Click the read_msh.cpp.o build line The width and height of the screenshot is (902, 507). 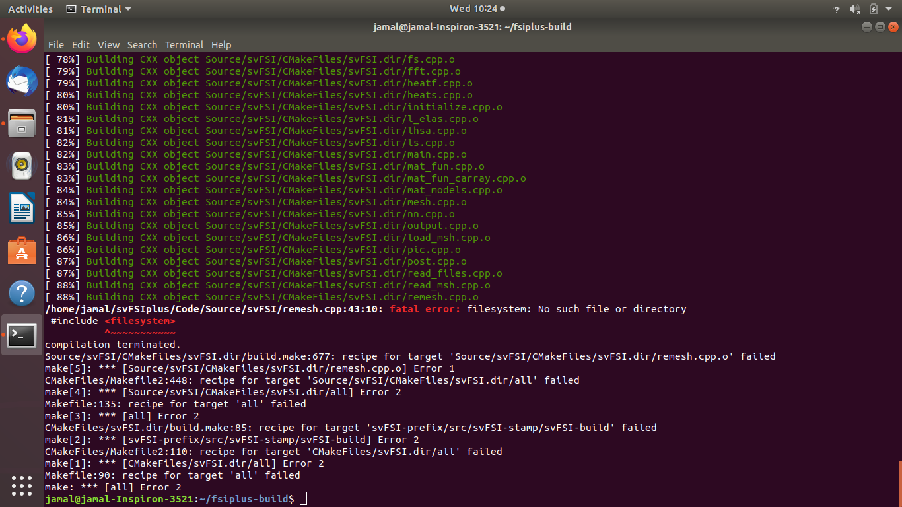267,285
